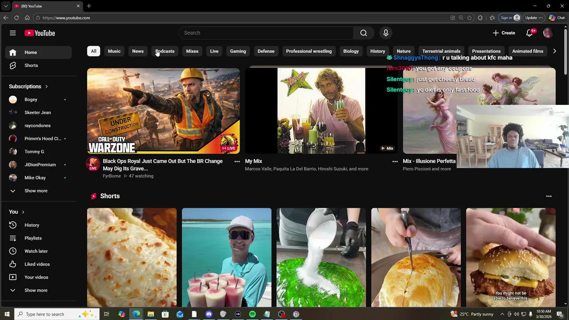
Task: Open the green slime Short thumbnail
Action: click(x=321, y=257)
